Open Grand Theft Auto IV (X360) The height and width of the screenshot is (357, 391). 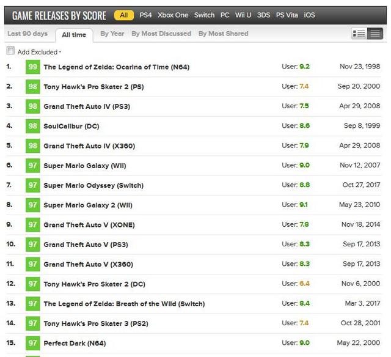[x=89, y=145]
